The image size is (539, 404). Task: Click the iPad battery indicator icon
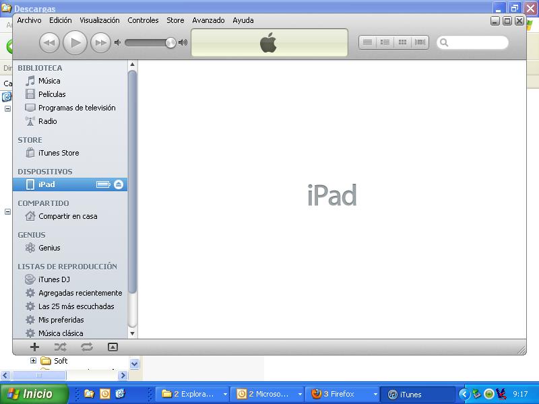pyautogui.click(x=103, y=184)
